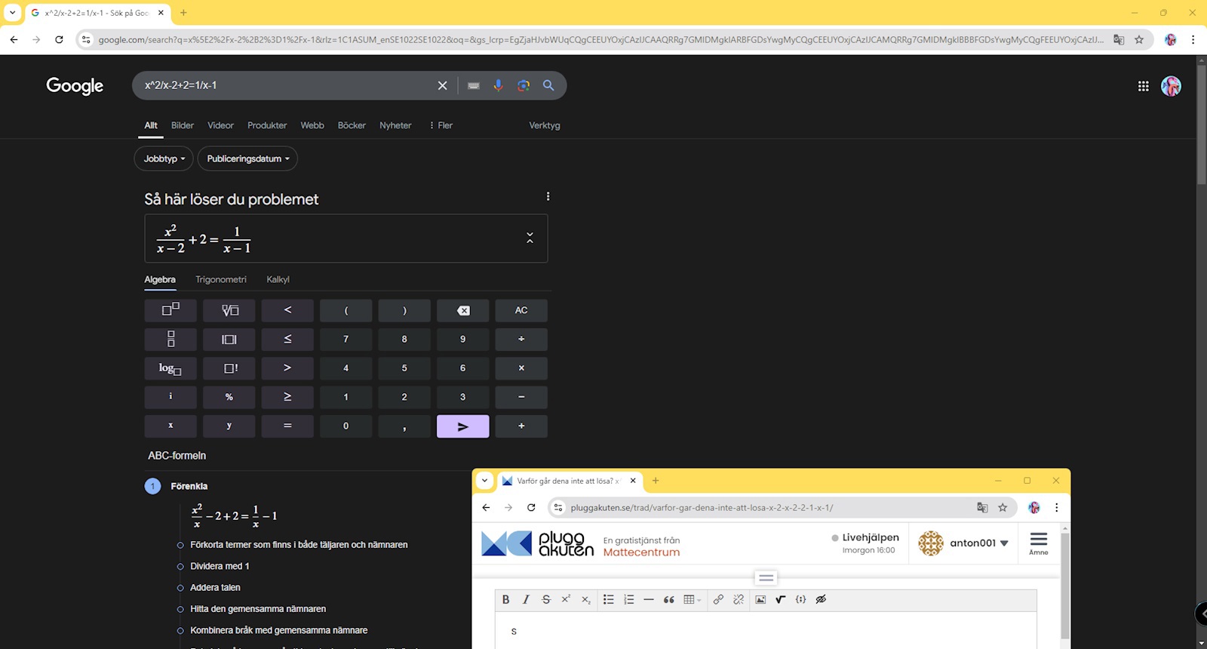Viewport: 1207px width, 649px height.
Task: Toggle strikethrough formatting in the editor
Action: [546, 600]
